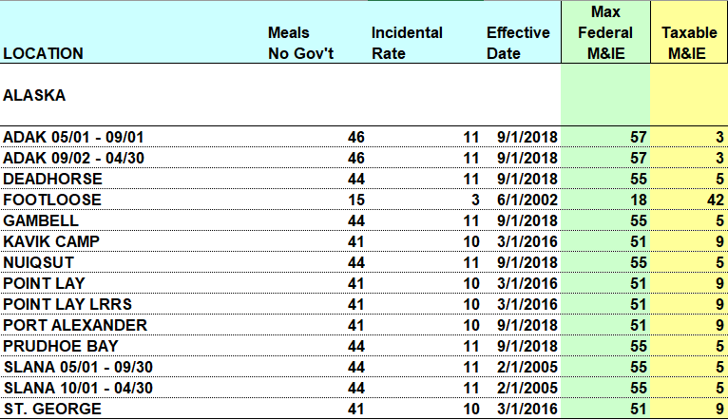Select FOOTLOOSE taxable M&IE value 42

point(689,200)
